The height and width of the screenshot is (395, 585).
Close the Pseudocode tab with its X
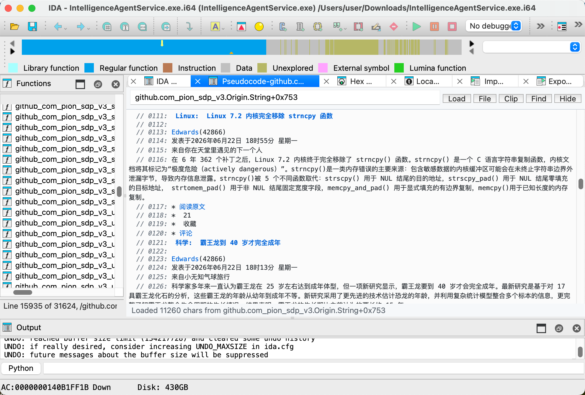[x=198, y=81]
